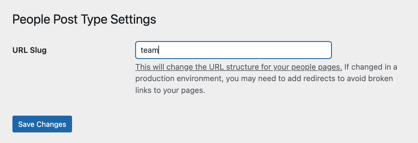Place cursor on the word 'team' in the field

coord(149,50)
